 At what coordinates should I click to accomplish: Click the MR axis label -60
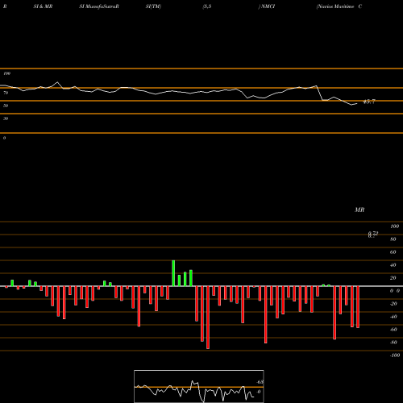tap(393, 330)
